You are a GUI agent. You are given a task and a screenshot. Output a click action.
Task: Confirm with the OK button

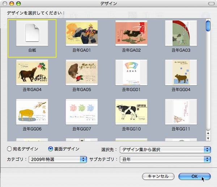(194, 176)
